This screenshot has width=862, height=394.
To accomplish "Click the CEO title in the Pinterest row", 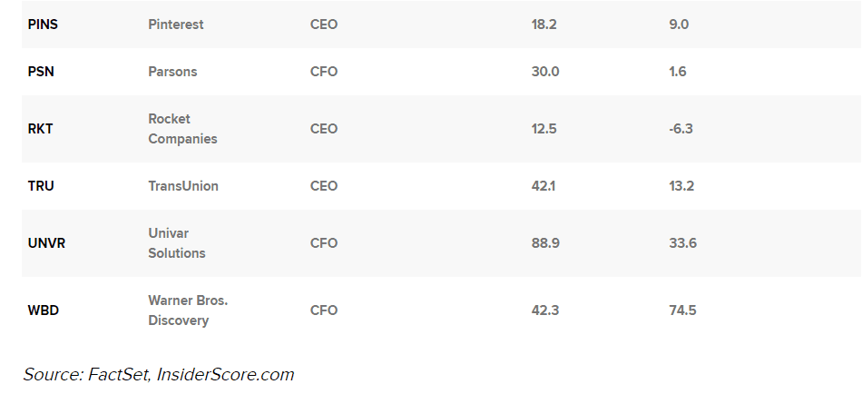I will click(324, 25).
